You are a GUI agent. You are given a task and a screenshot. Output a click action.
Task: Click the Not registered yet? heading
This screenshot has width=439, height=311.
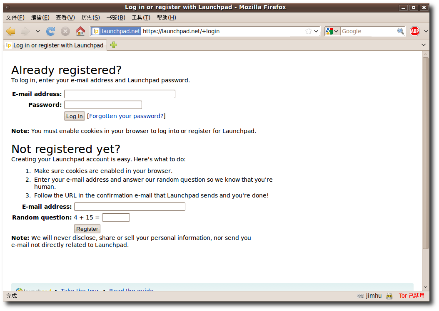66,149
